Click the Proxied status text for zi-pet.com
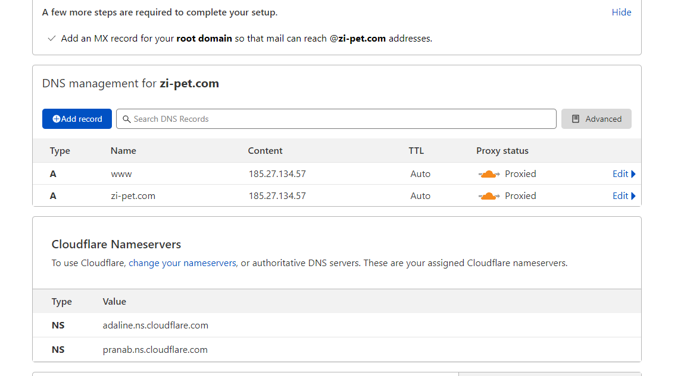This screenshot has height=376, width=684. (520, 196)
